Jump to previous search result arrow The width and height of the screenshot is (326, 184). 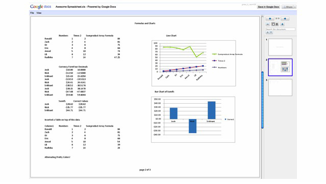click(267, 33)
